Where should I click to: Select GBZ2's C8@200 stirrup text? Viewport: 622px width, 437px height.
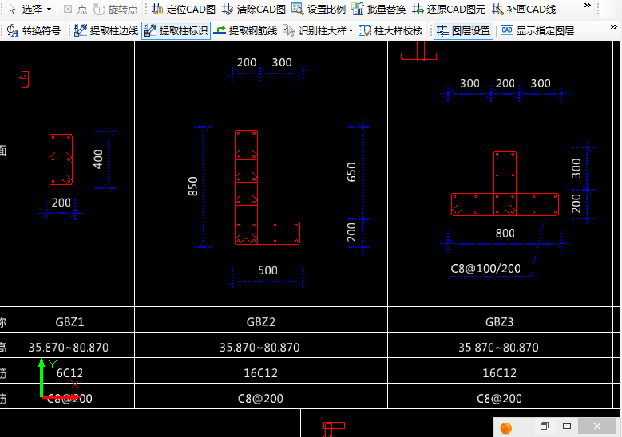point(260,398)
